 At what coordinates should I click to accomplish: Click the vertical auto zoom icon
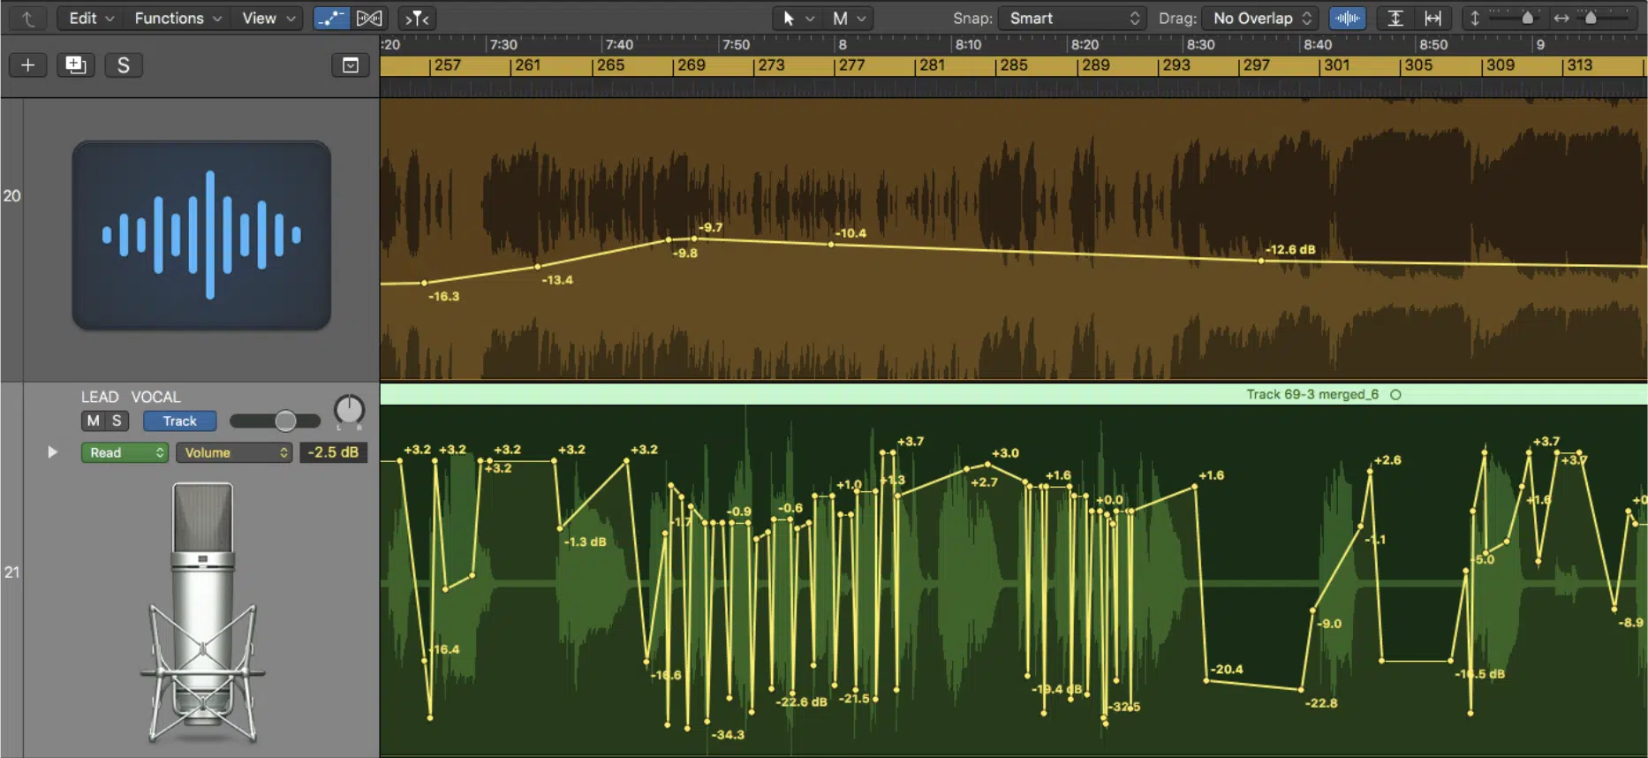tap(1395, 19)
